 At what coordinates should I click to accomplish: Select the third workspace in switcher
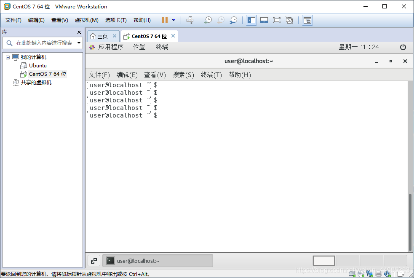click(372, 261)
